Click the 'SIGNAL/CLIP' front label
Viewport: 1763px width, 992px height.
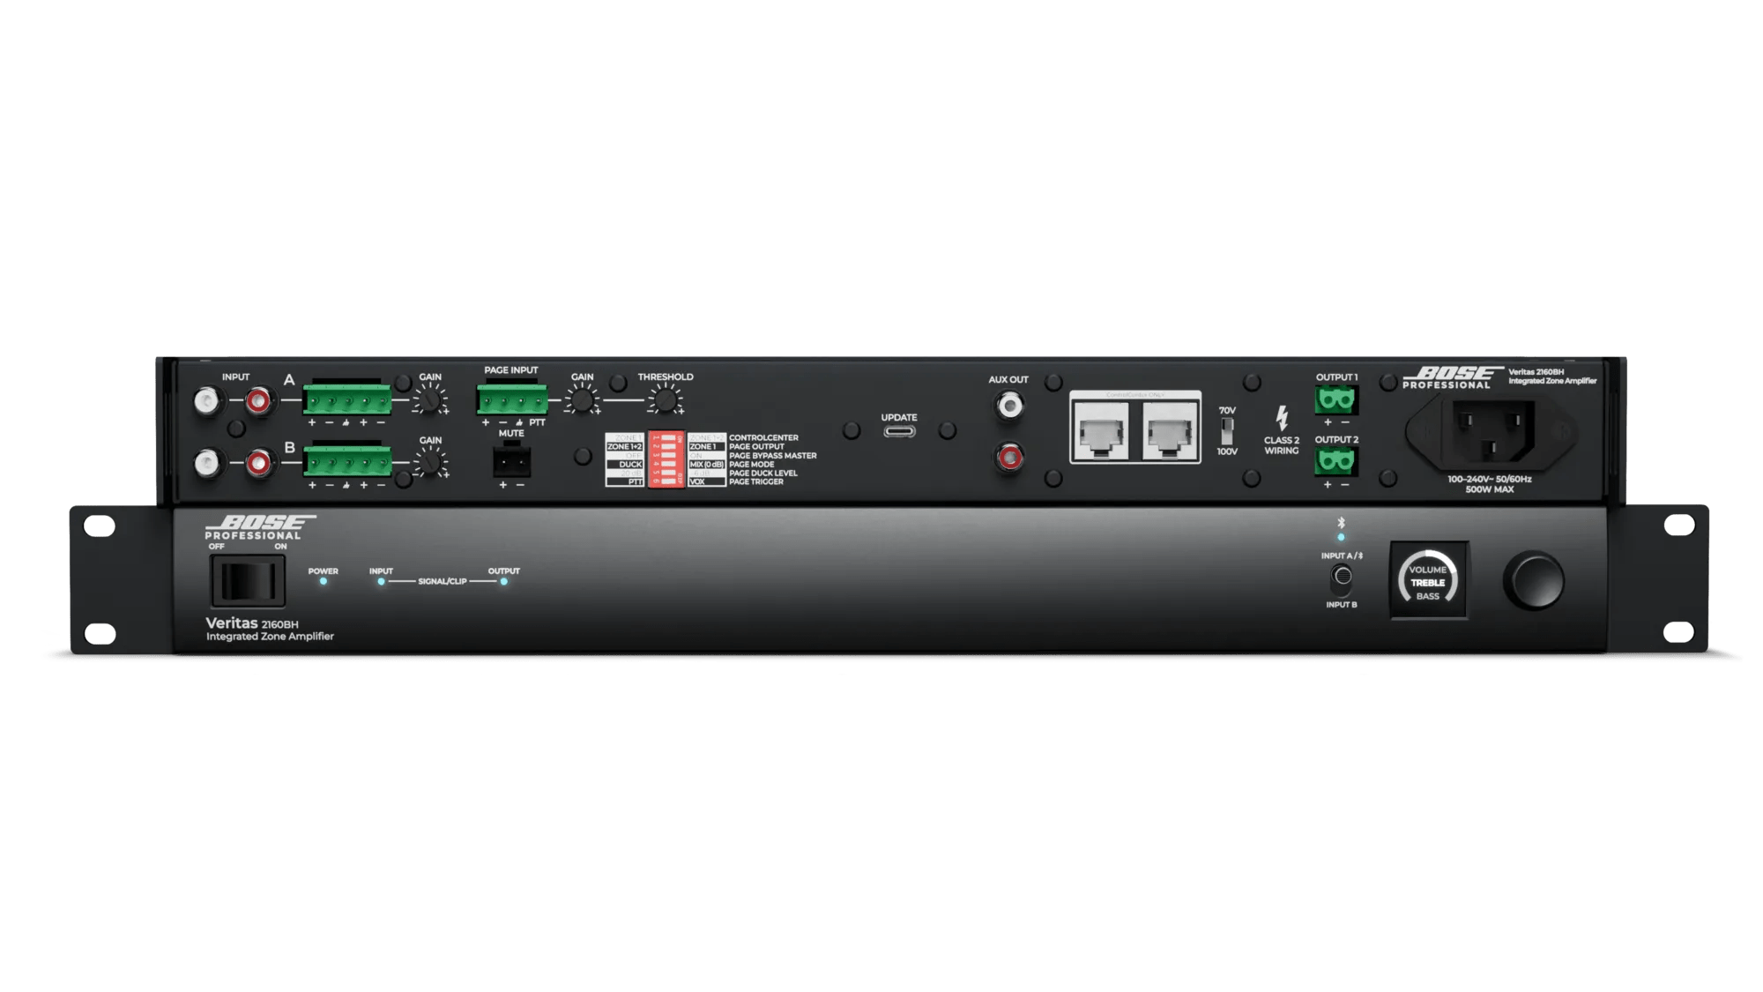(x=443, y=582)
